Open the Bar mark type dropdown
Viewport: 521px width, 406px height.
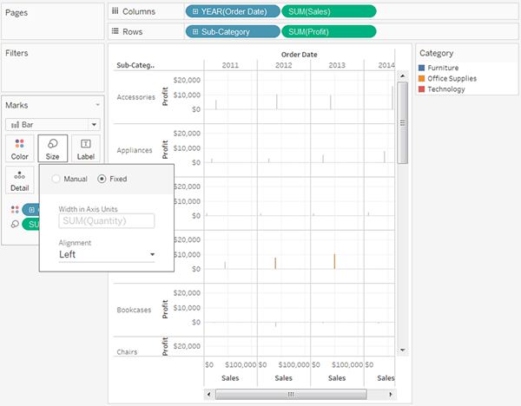(x=52, y=124)
